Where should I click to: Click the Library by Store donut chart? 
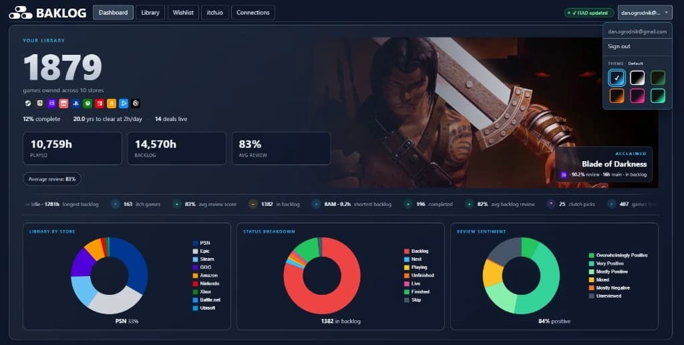pos(110,275)
